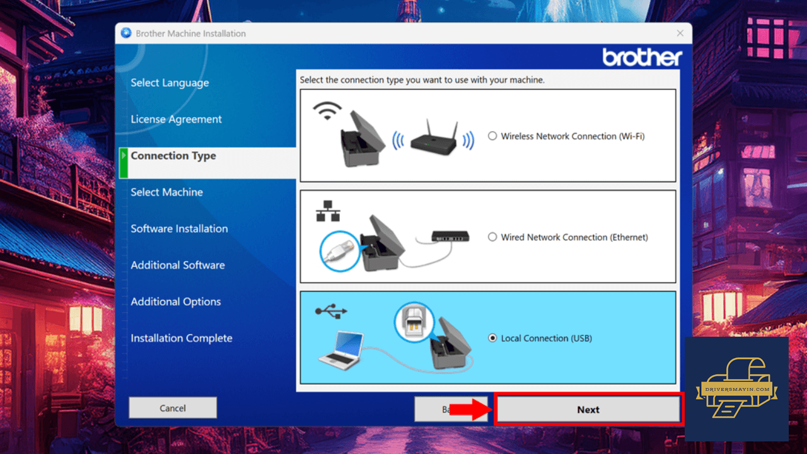Click the Brother installer title bar icon
This screenshot has width=807, height=454.
[126, 33]
